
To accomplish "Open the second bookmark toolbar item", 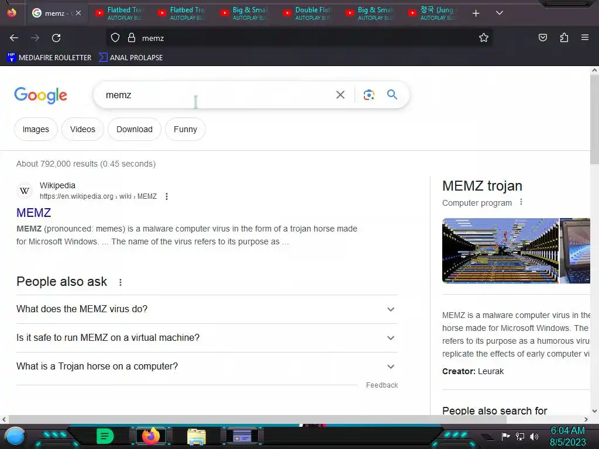I will point(130,58).
